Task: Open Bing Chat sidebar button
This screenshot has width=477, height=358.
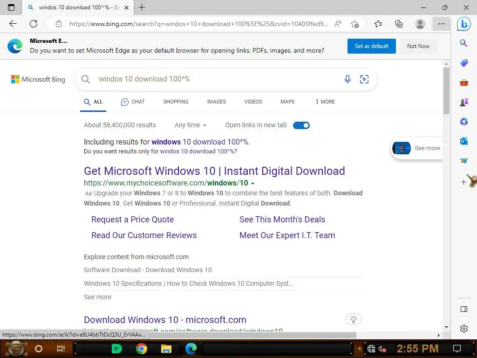Action: tap(463, 24)
